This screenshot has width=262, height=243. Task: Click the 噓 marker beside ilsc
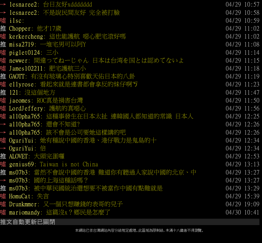[x=3, y=20]
